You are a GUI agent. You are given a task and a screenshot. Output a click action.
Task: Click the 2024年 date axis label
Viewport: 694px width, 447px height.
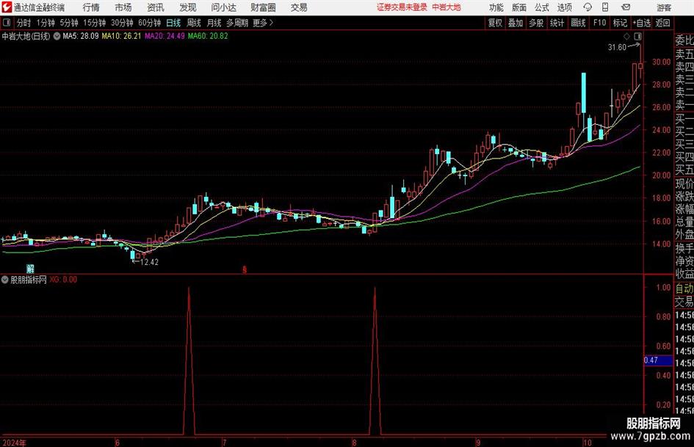click(x=14, y=443)
